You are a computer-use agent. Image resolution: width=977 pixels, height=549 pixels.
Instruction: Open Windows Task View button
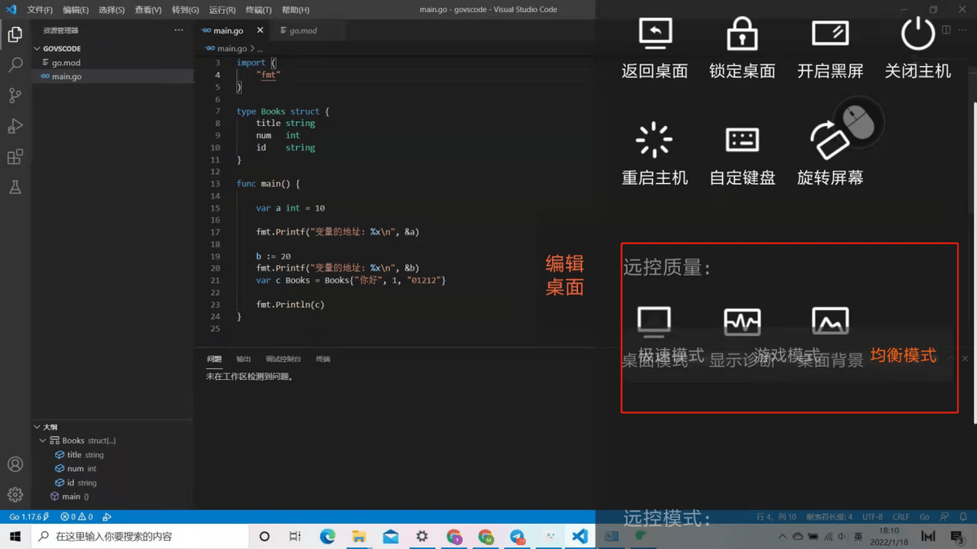click(295, 537)
